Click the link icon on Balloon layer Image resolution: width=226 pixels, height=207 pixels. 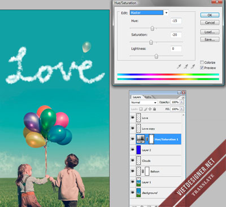pos(143,171)
